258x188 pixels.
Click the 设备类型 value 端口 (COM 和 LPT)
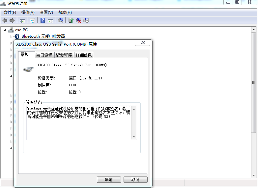coord(85,78)
